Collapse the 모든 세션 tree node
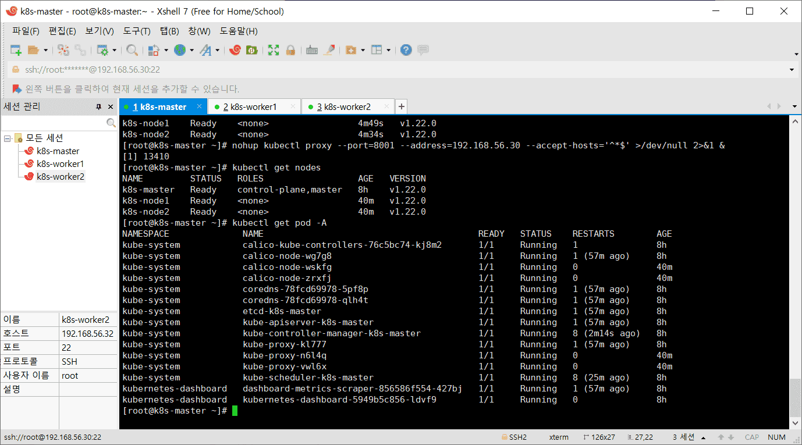Screen dimensions: 802x445 pos(8,138)
